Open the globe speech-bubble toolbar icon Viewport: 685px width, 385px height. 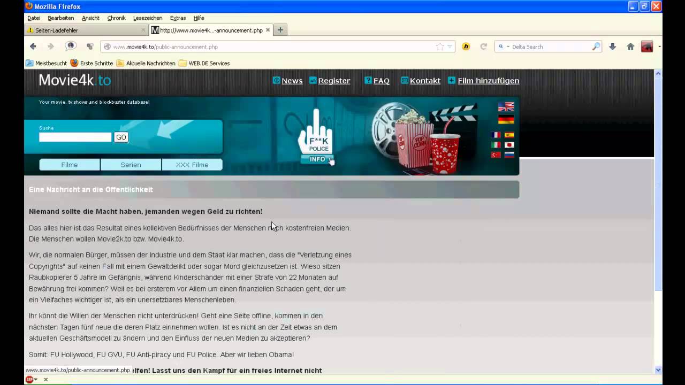point(71,47)
